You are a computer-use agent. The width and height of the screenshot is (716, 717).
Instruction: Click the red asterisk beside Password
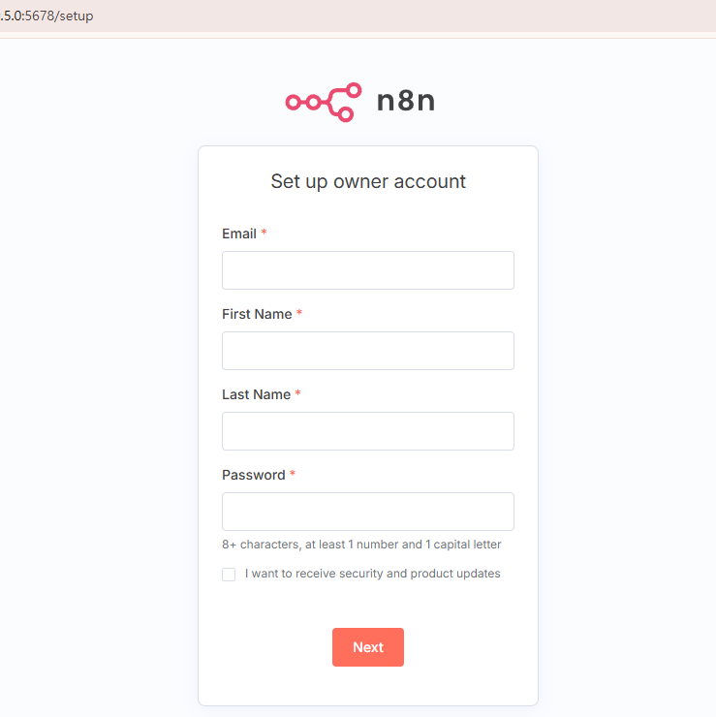click(x=293, y=474)
